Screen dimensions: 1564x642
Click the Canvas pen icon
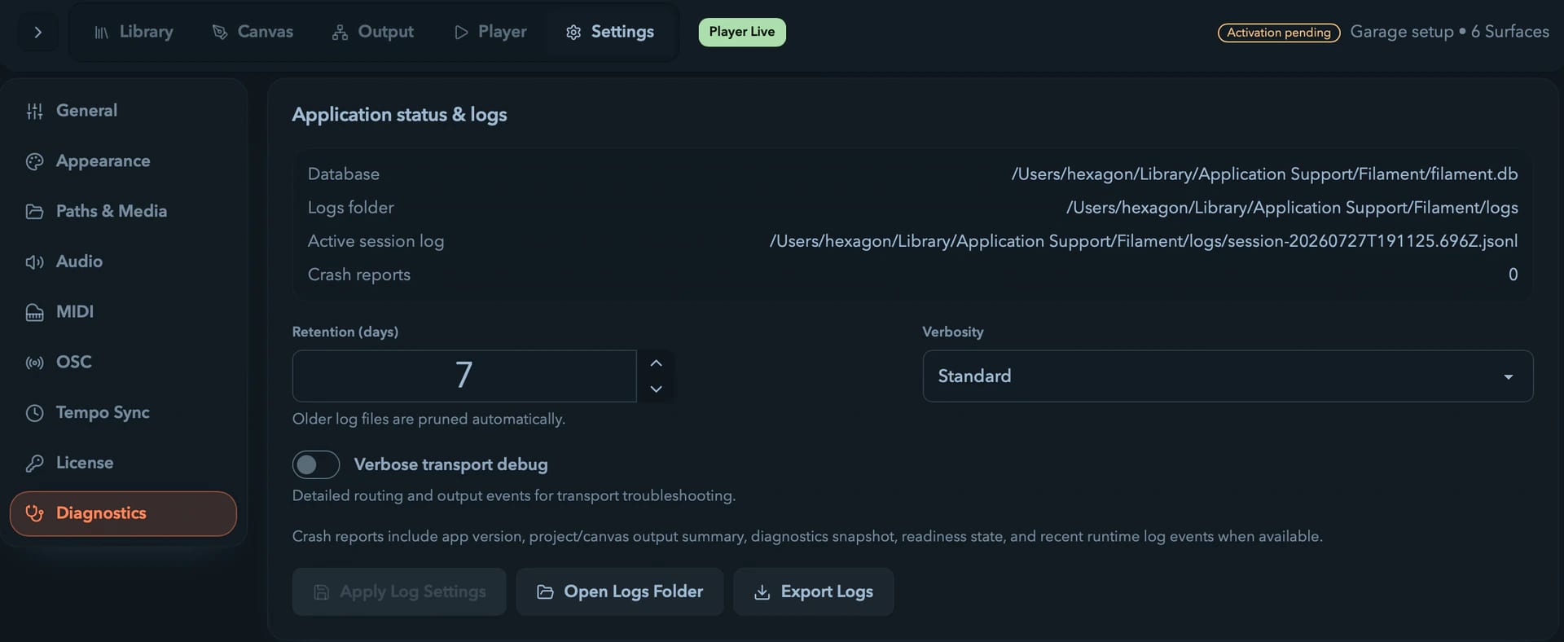point(219,33)
